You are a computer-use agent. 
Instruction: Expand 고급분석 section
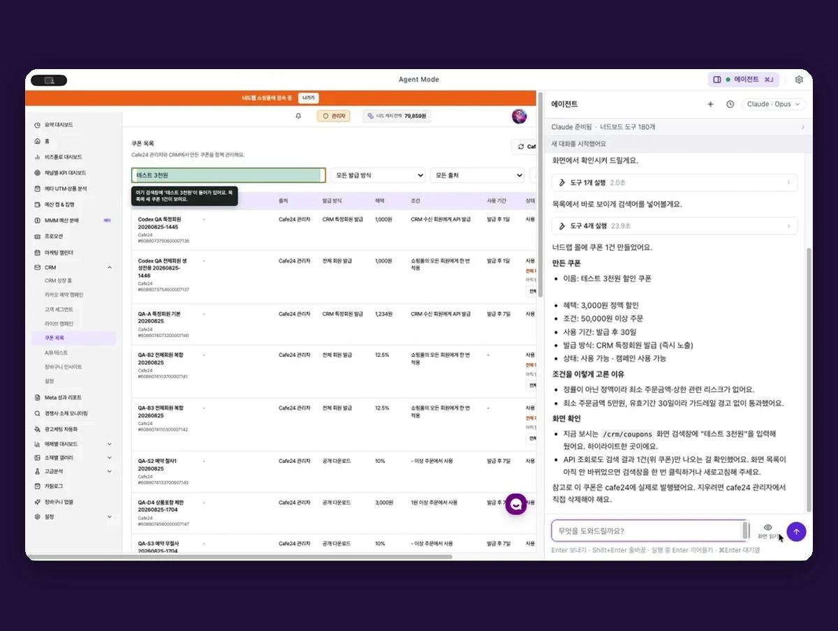tap(73, 472)
